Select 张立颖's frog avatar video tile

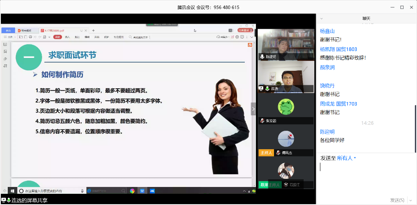(x=285, y=106)
